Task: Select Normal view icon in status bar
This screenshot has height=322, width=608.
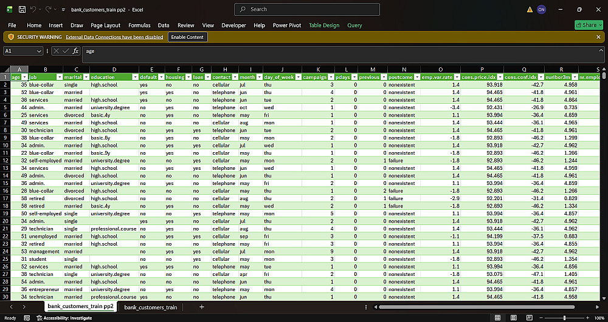Action: [x=497, y=318]
